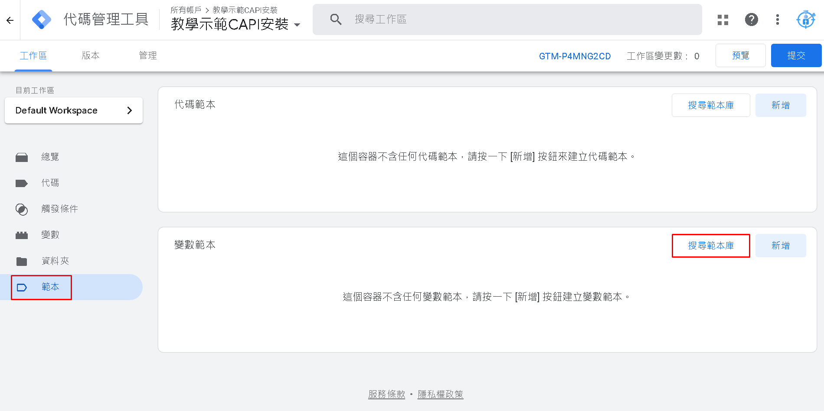Click the 代碼管理工具 product title
This screenshot has width=824, height=411.
(x=106, y=19)
